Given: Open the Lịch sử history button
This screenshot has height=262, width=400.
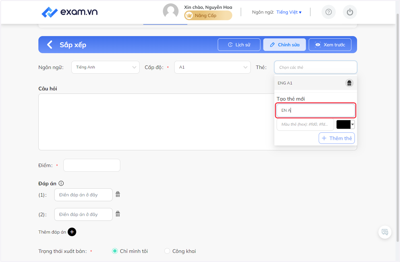Looking at the screenshot, I should (239, 45).
